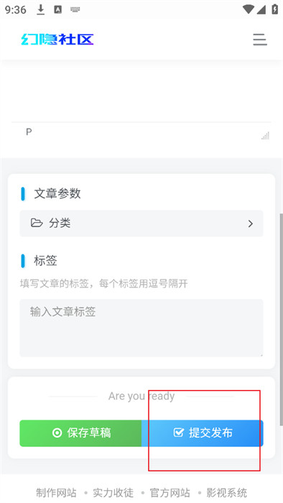
Task: Click the circle icon on 保存草稿
Action: tap(57, 433)
